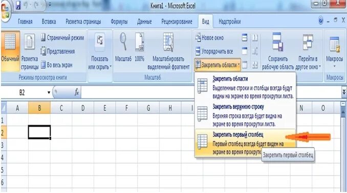
Task: Open Представления custom views
Action: [x=58, y=52]
